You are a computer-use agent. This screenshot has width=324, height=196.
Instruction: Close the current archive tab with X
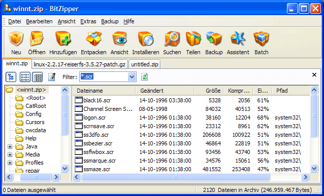(314, 74)
